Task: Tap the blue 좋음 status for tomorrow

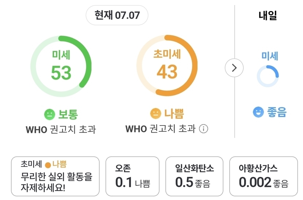Action: coord(276,112)
